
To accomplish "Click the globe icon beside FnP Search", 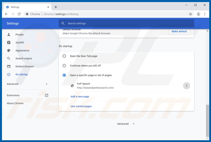I will [x=72, y=86].
